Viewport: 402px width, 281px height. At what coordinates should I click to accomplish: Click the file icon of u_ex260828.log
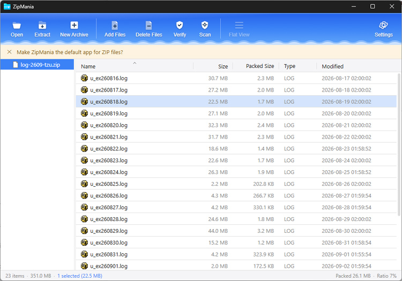pyautogui.click(x=84, y=219)
